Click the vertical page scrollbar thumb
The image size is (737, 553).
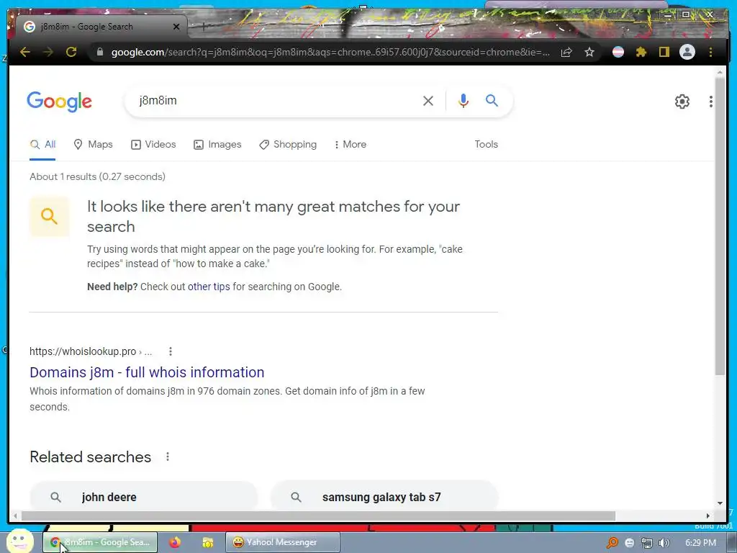[720, 225]
